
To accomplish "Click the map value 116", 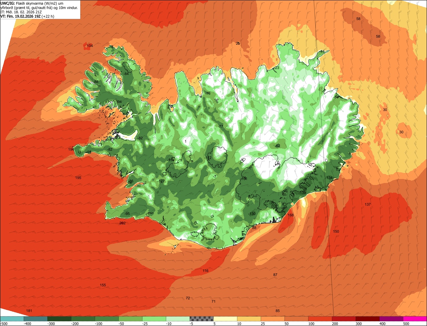I will [205, 271].
